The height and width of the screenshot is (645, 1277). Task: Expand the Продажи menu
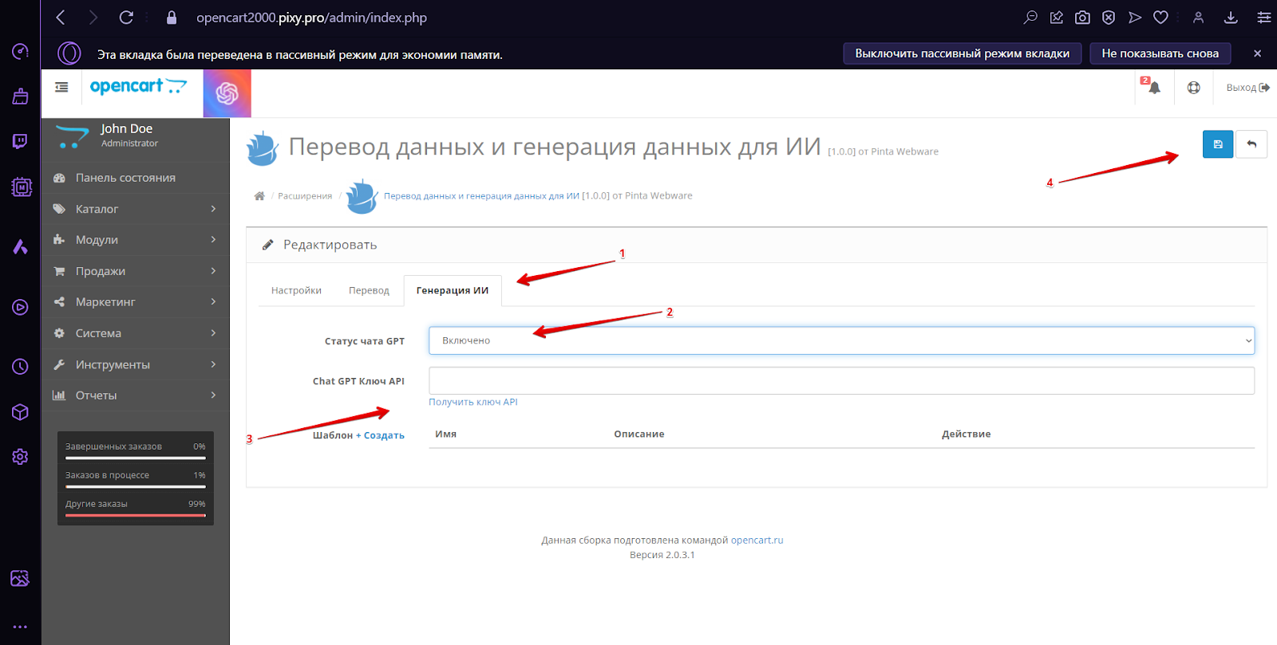pos(136,271)
